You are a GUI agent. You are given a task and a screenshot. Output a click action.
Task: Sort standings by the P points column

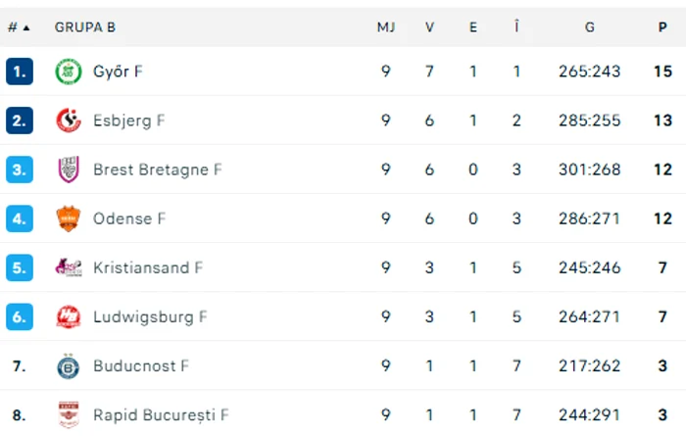coord(662,27)
